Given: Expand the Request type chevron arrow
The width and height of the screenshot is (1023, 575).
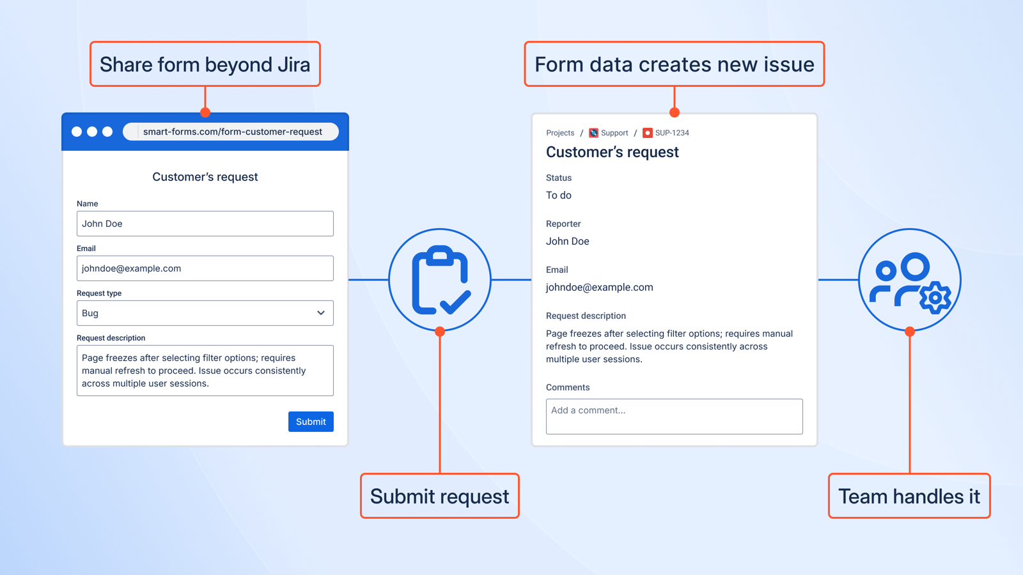Looking at the screenshot, I should coord(321,313).
